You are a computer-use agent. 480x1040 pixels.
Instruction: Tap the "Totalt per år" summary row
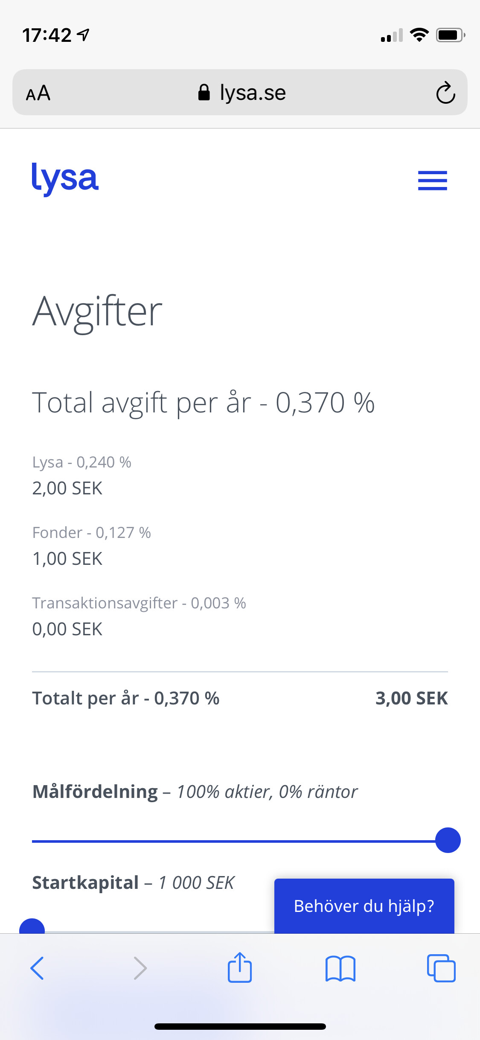point(240,698)
